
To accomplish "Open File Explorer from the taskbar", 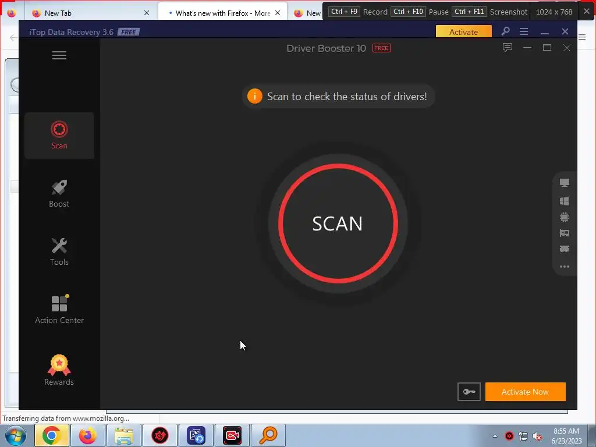I will (124, 435).
